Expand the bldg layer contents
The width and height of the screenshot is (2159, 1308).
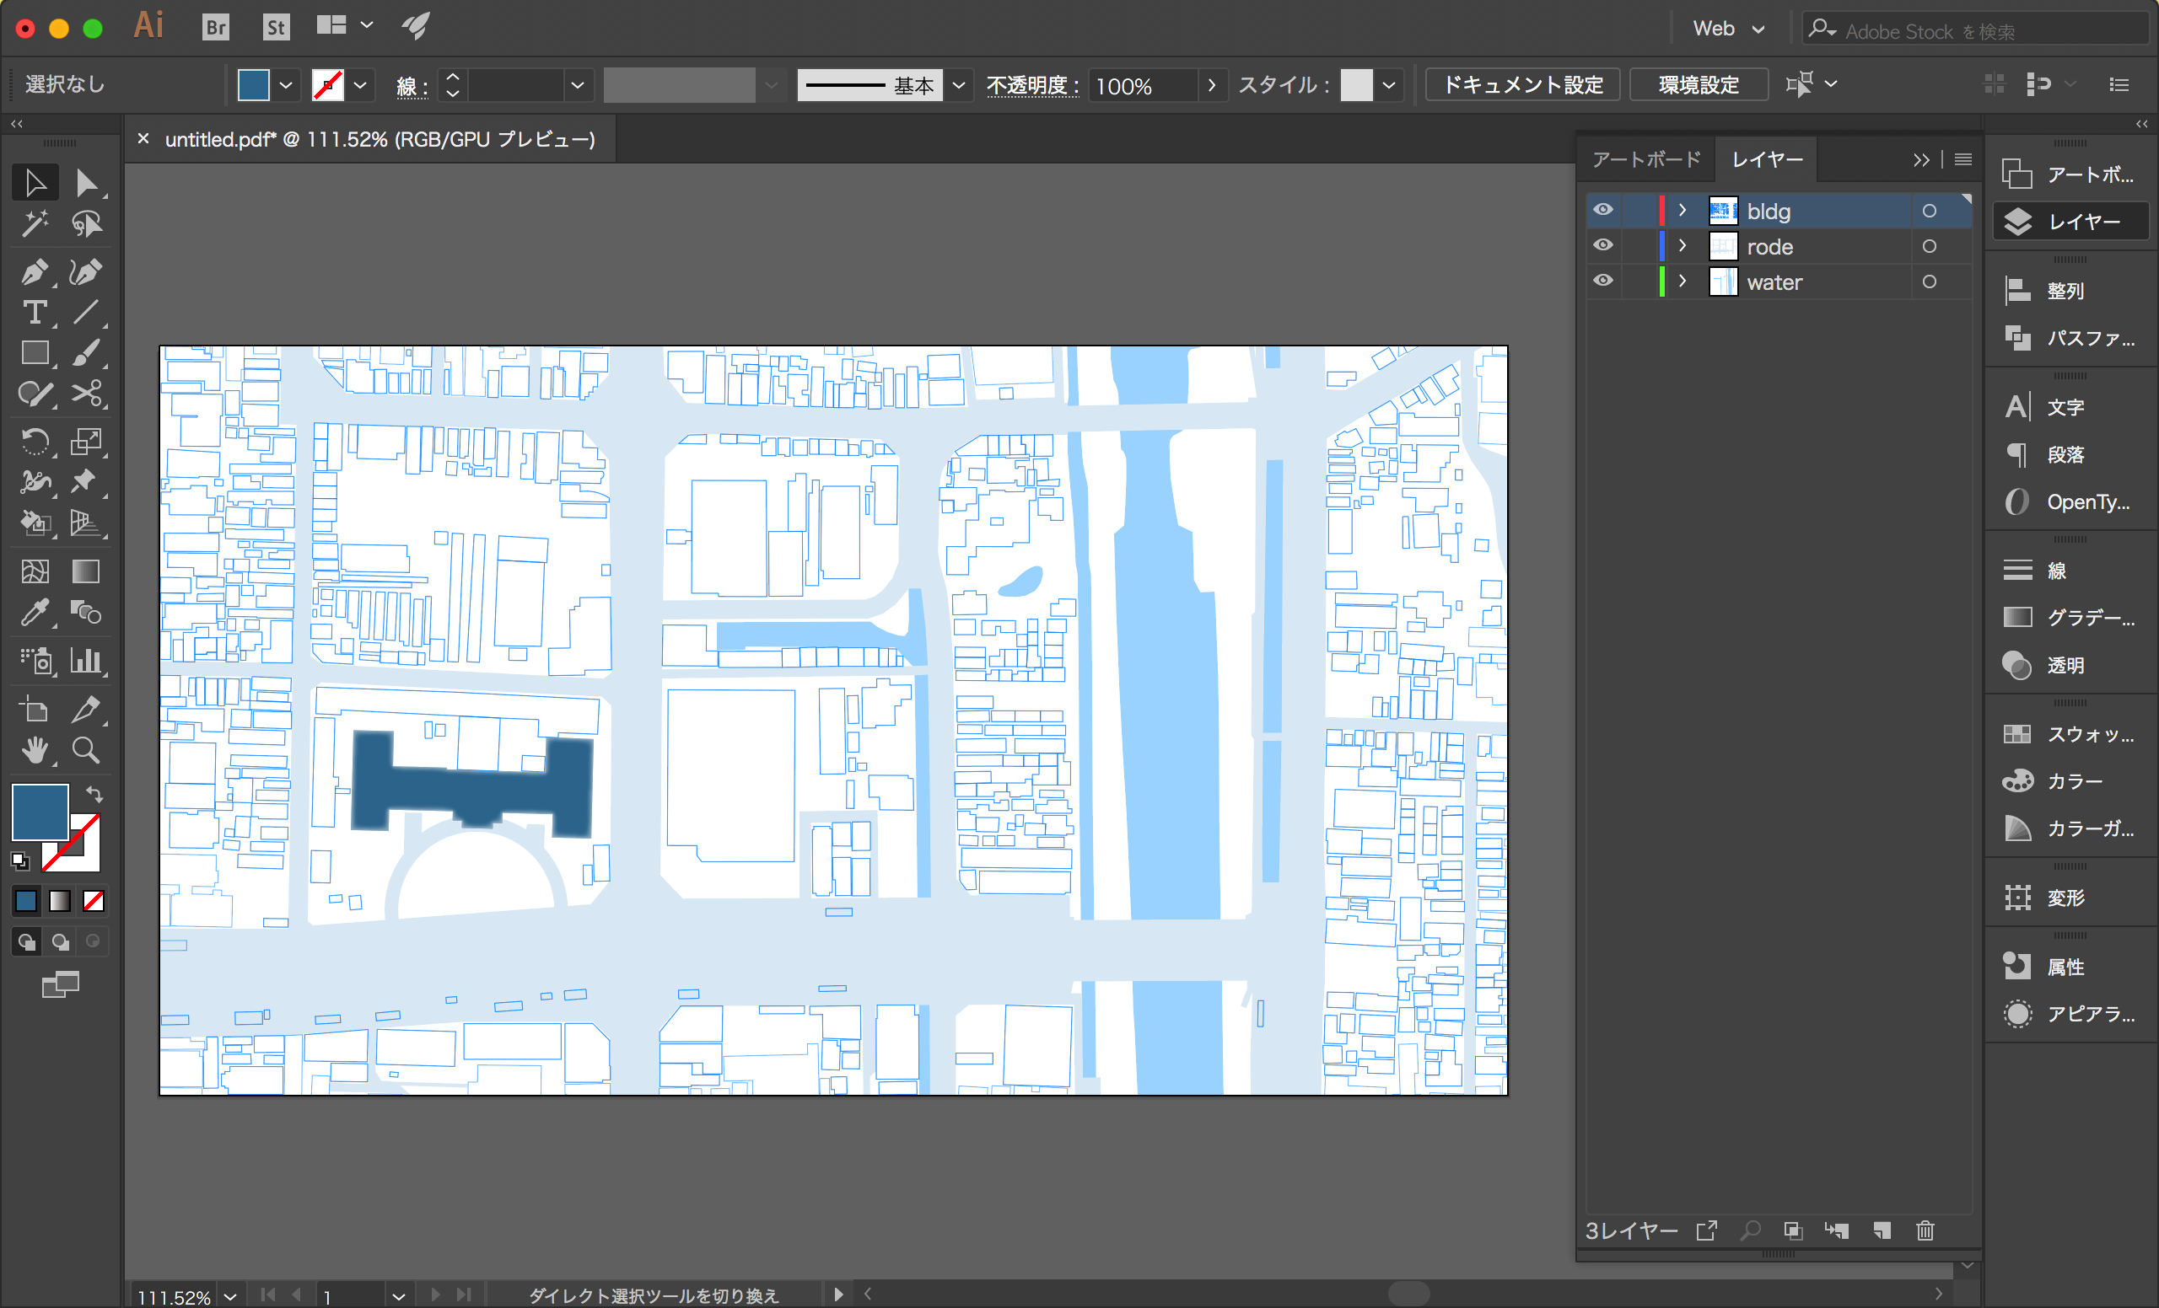point(1682,210)
